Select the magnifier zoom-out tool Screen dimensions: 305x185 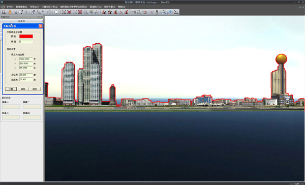[85, 12]
